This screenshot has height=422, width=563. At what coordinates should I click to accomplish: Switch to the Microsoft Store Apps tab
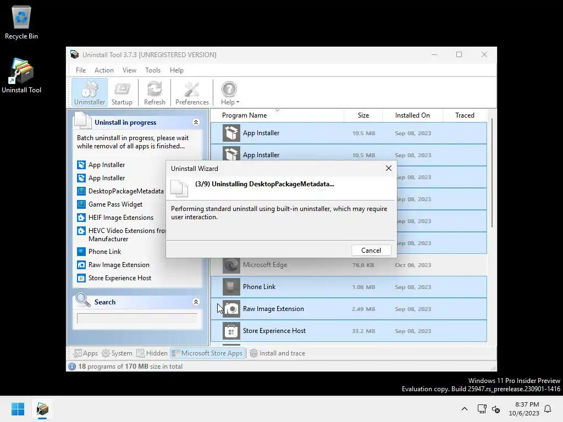207,353
